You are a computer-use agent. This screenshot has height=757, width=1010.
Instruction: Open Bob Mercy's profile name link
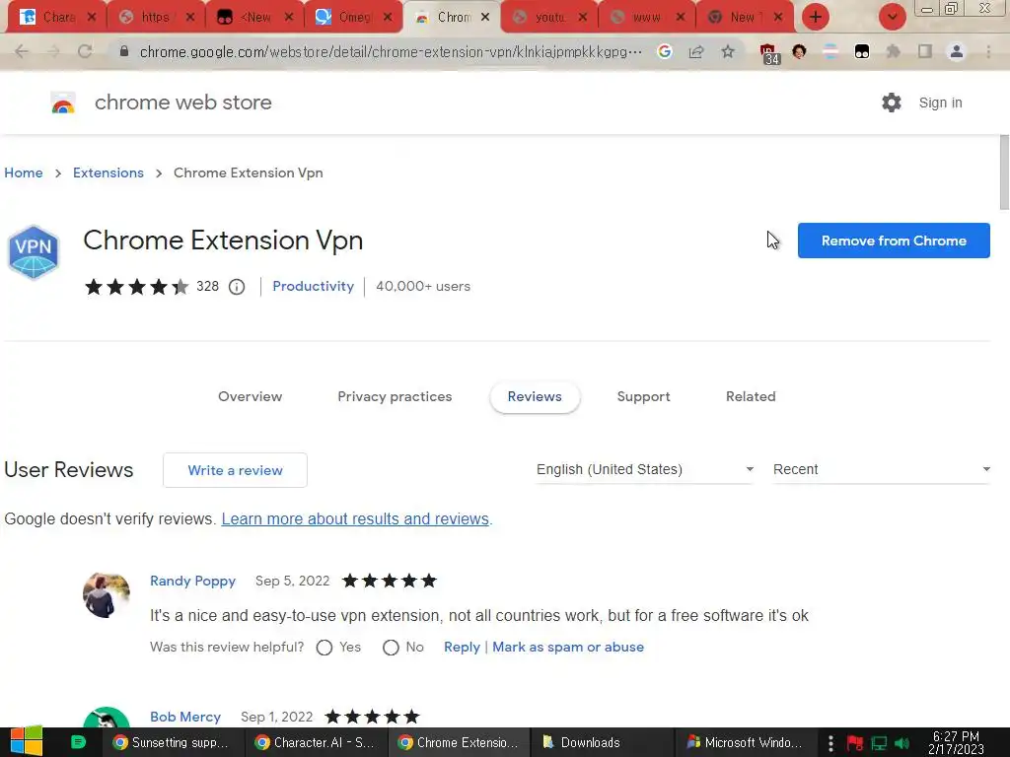coord(185,718)
